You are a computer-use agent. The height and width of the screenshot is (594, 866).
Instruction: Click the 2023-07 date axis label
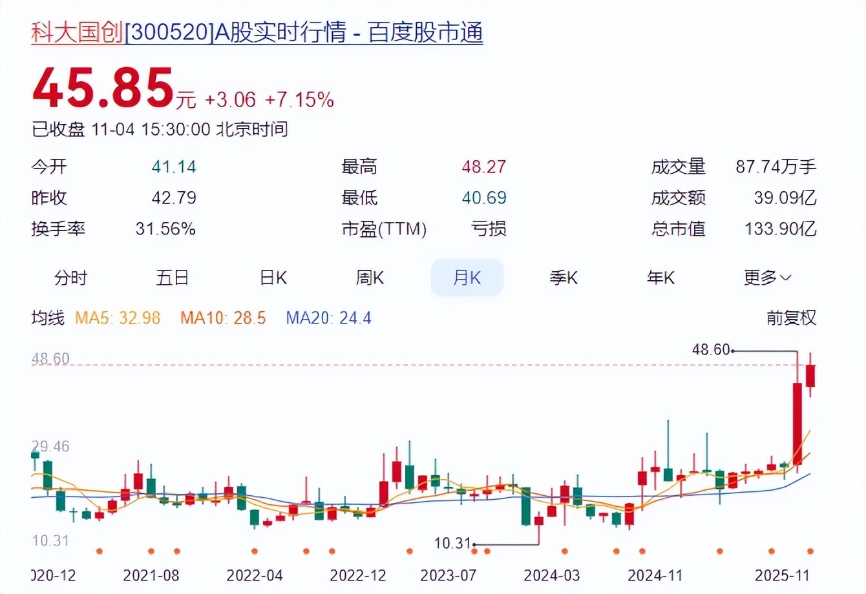tap(449, 575)
